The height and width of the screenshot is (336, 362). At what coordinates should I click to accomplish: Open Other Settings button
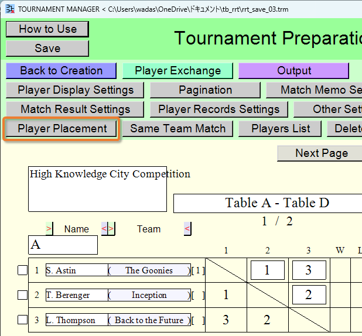coord(328,109)
